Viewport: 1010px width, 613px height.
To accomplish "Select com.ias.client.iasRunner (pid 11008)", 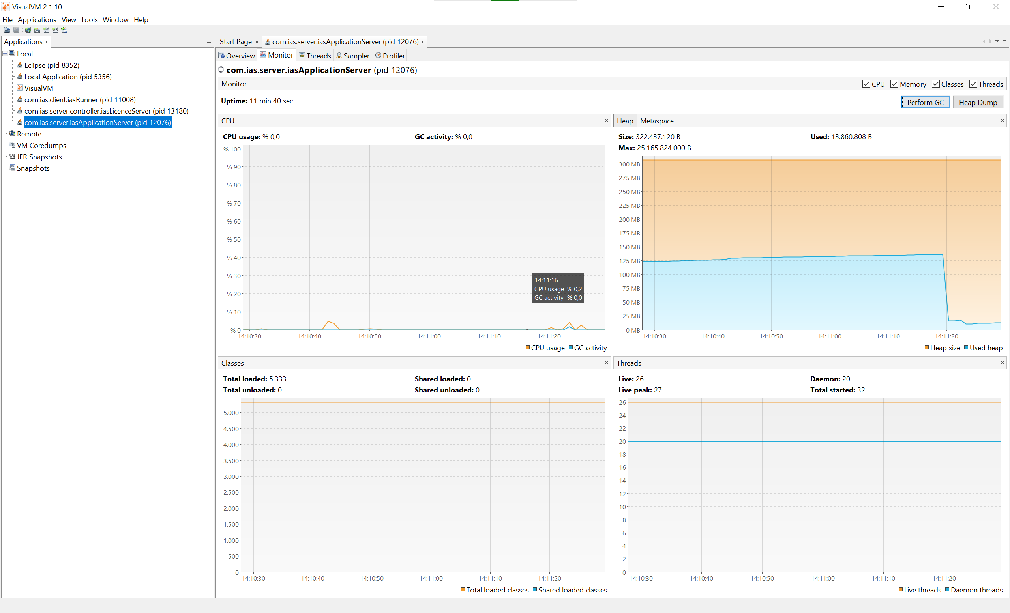I will point(80,99).
